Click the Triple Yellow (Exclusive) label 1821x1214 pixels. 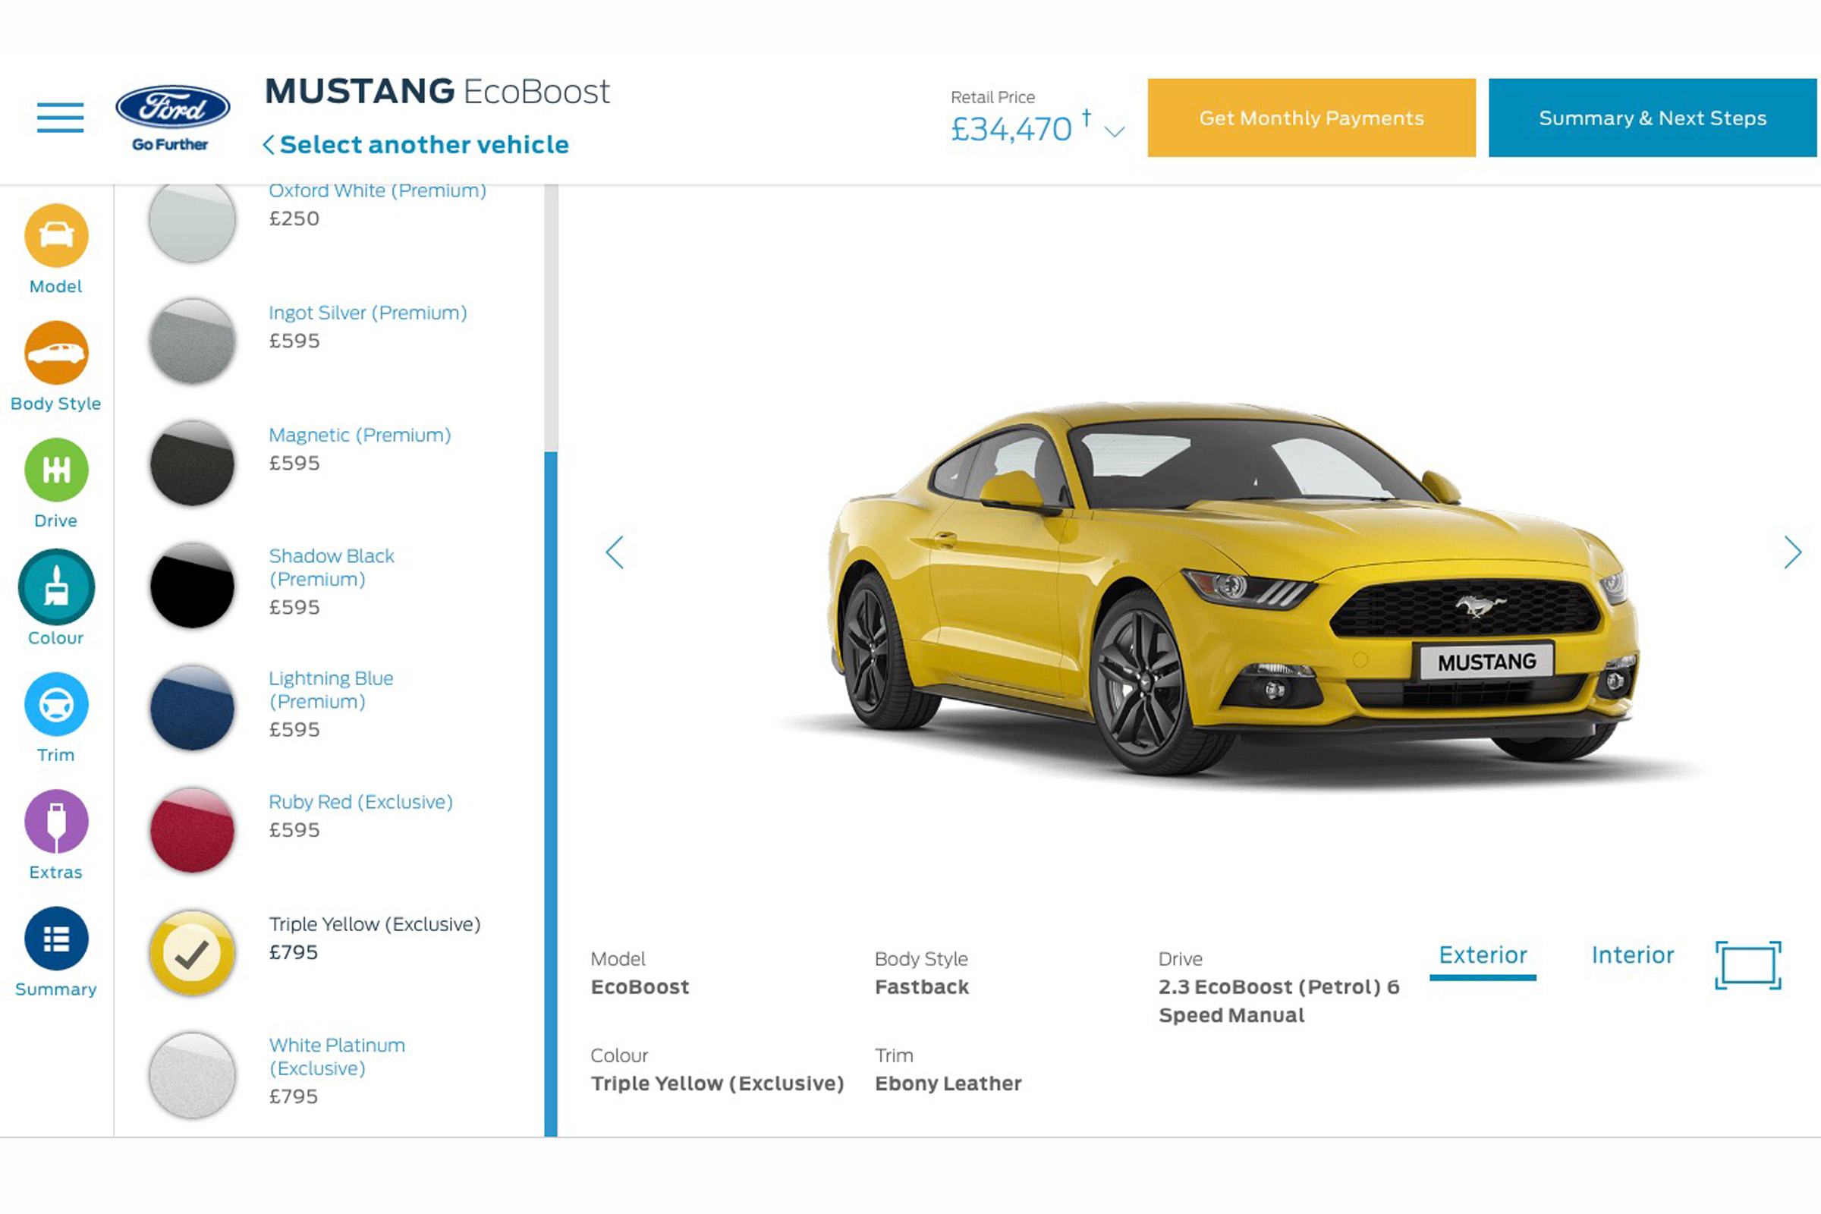click(x=375, y=924)
